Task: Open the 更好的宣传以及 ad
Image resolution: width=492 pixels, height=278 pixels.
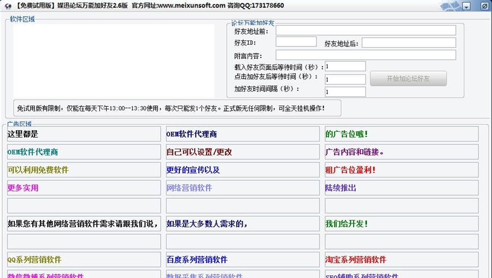Action: click(x=243, y=170)
